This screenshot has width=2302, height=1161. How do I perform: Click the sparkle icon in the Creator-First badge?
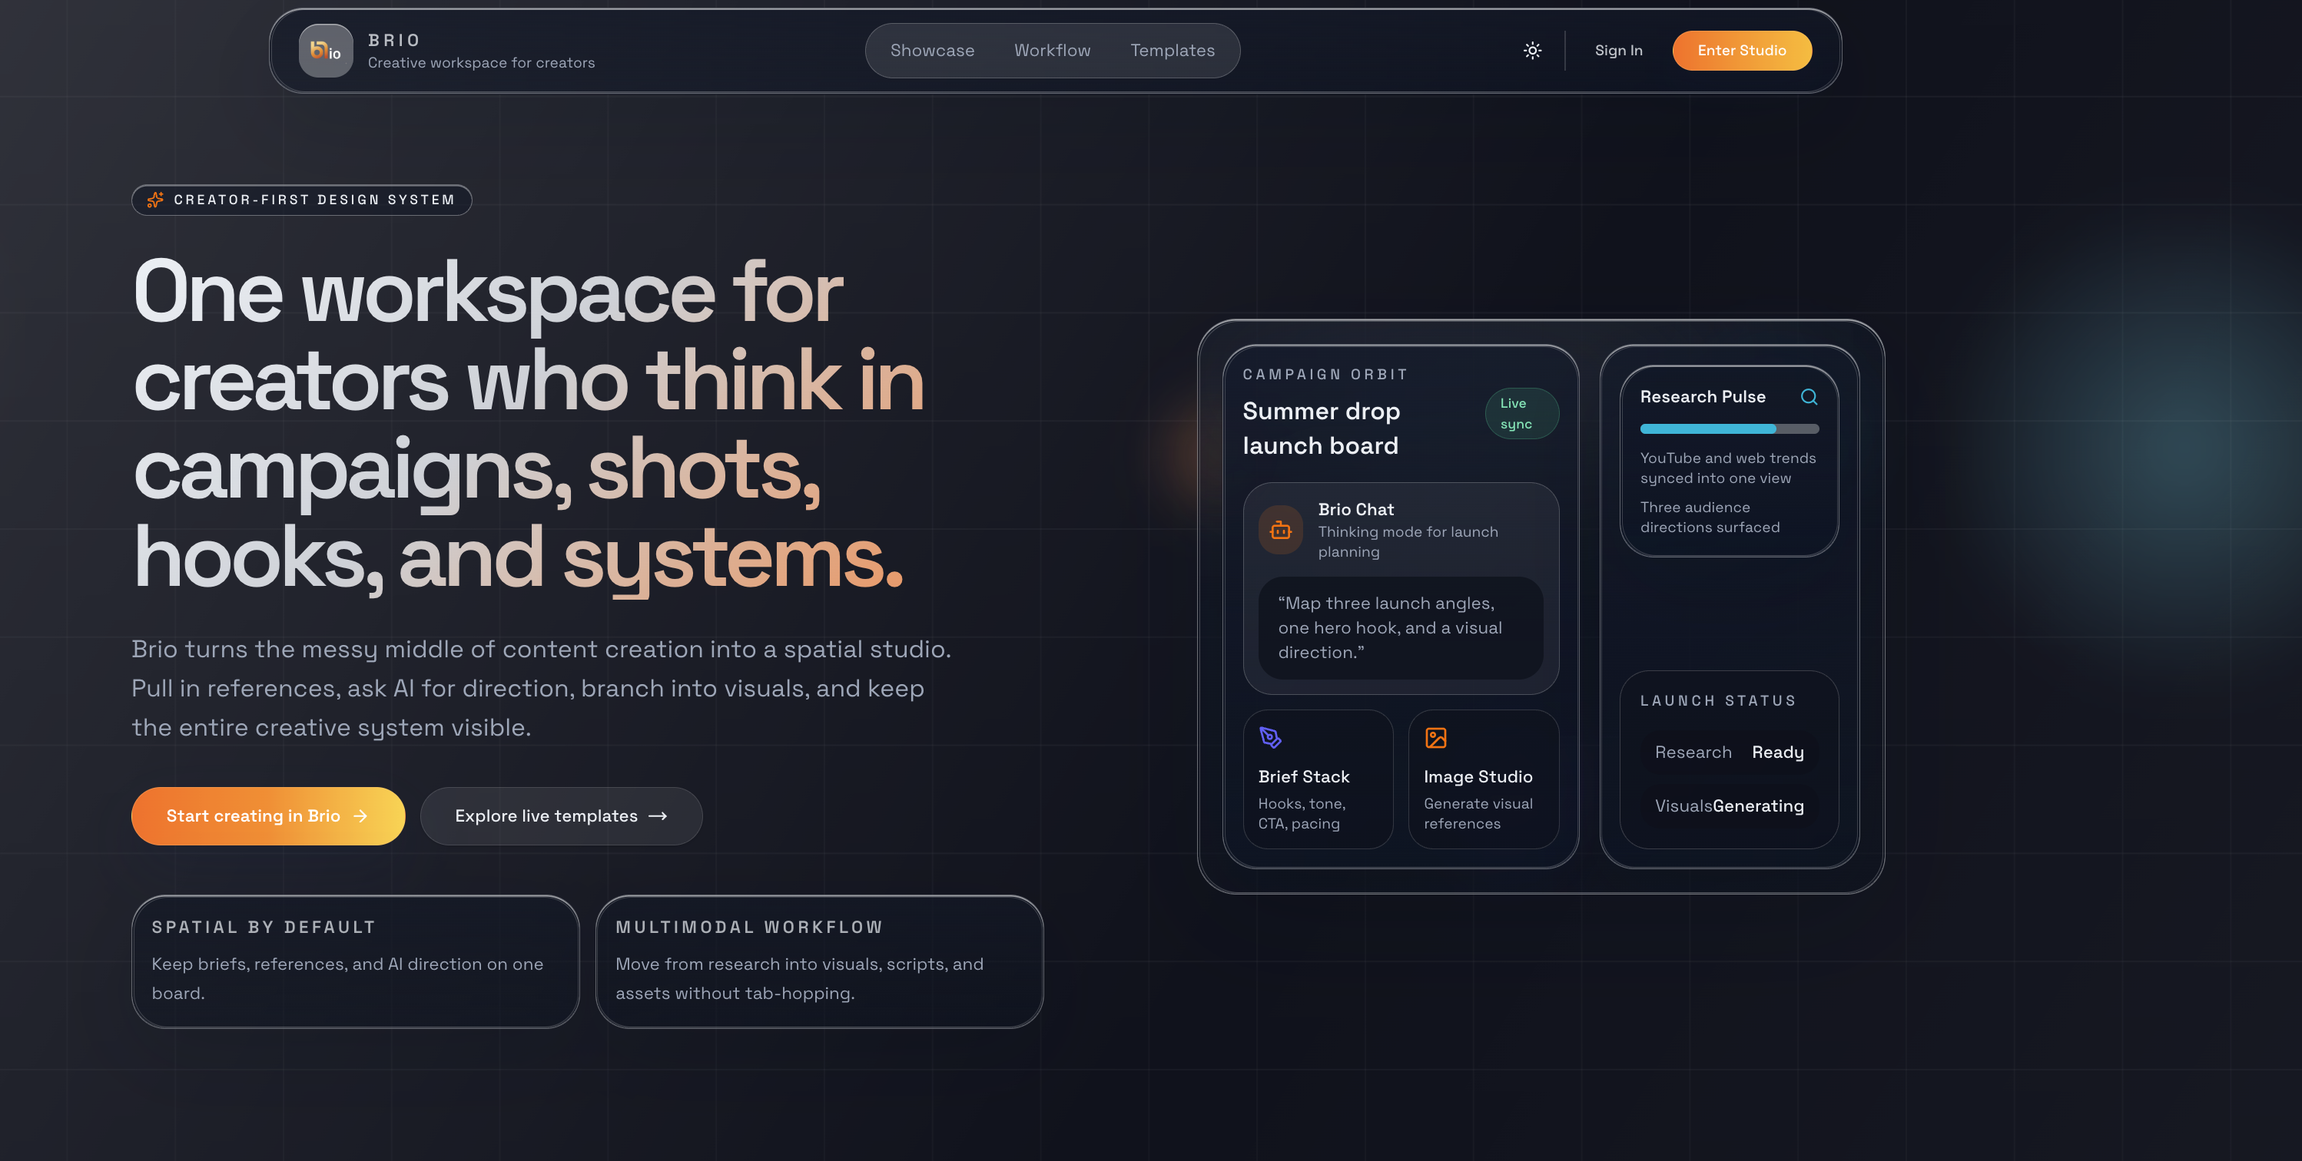point(155,200)
